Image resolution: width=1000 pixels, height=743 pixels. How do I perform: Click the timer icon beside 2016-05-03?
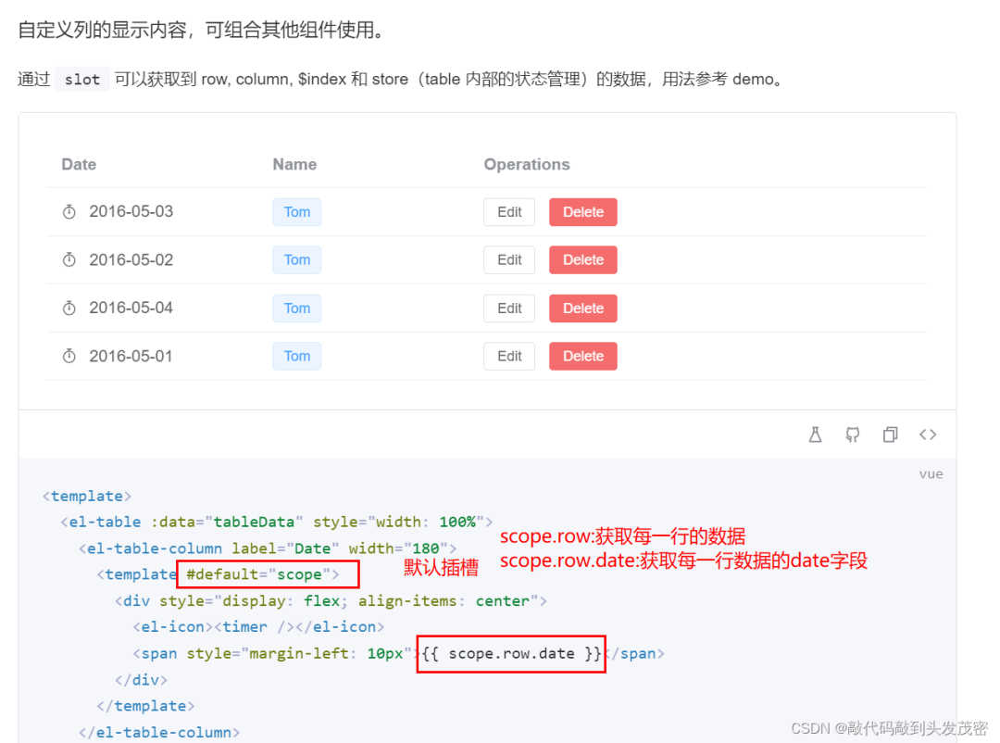[x=69, y=211]
